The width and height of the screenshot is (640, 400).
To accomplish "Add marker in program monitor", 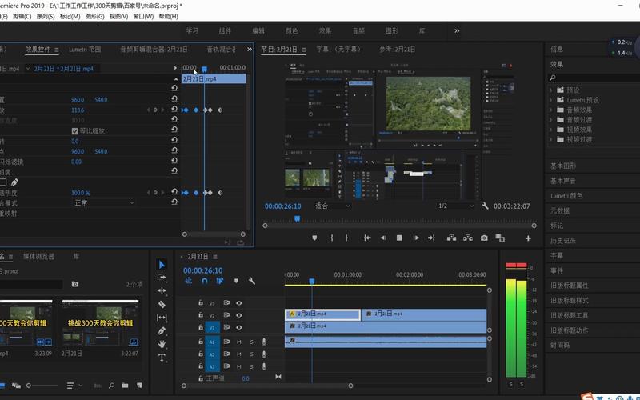I will [x=314, y=238].
